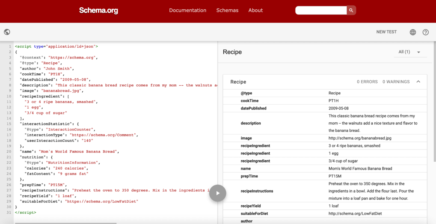Open the Documentation menu
Viewport: 436px width, 224px height.
point(188,10)
